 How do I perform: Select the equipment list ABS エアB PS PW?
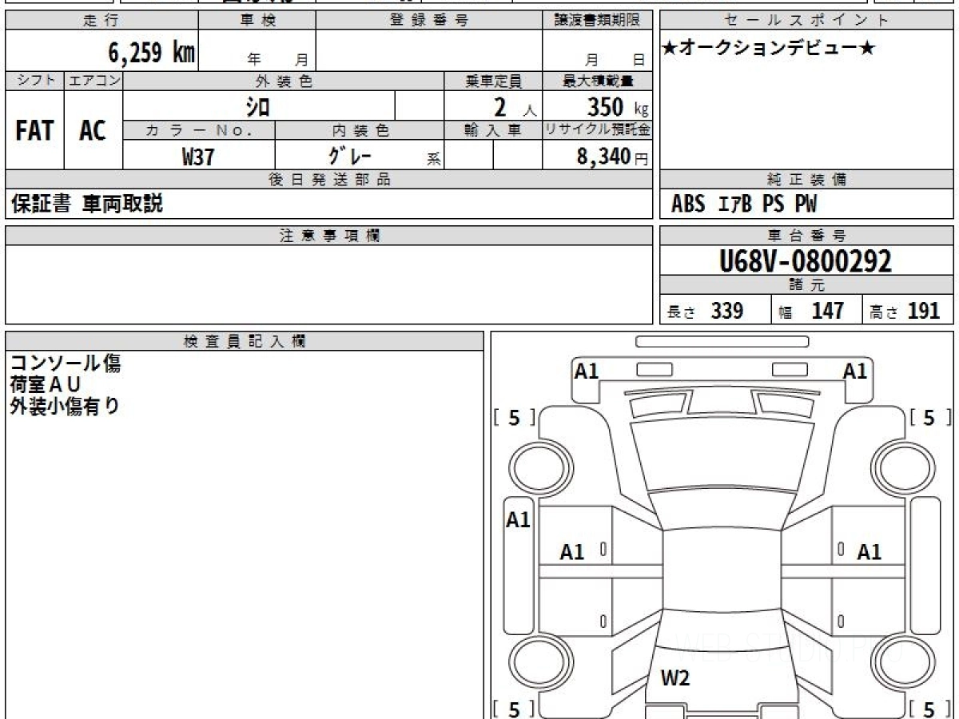click(x=744, y=205)
